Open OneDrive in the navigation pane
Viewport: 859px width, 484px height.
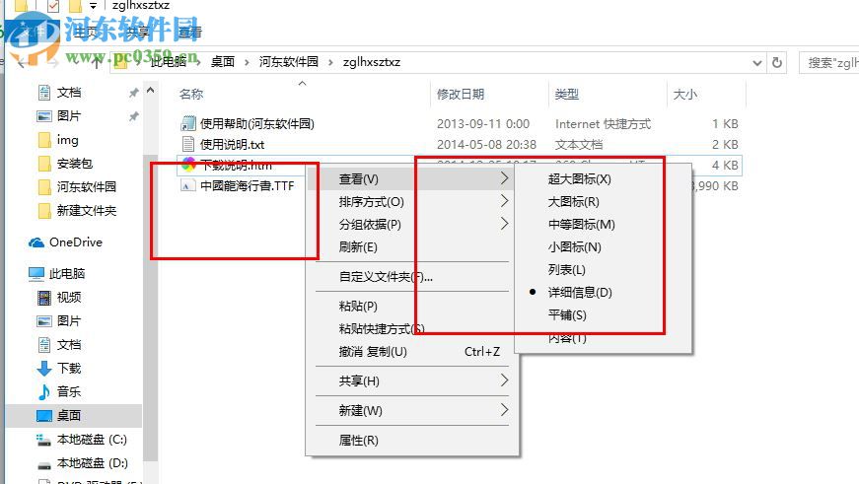click(x=76, y=242)
